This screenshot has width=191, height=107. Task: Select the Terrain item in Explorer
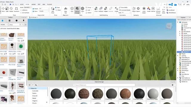[x=185, y=26]
